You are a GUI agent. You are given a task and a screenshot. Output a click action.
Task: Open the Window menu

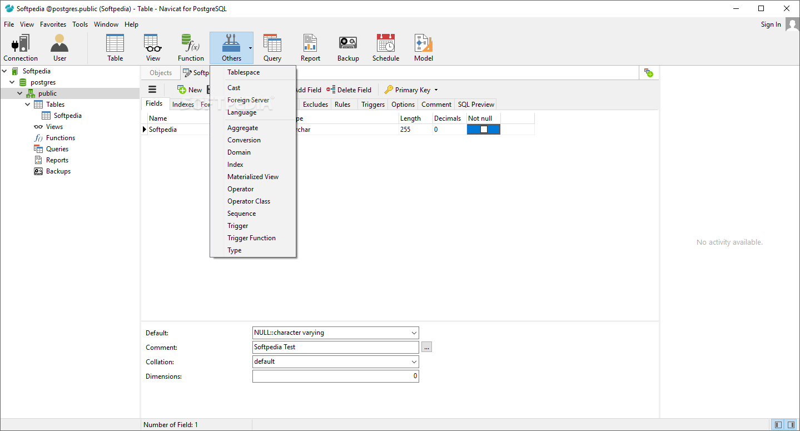[x=106, y=24]
